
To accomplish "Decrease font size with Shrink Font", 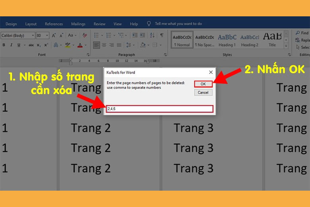I will 62,35.
